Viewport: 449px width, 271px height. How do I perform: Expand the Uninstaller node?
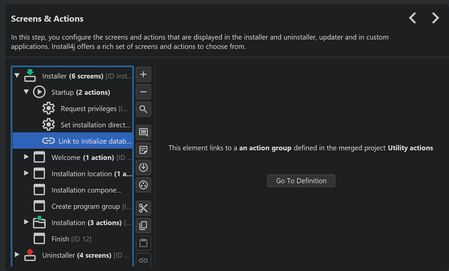pyautogui.click(x=17, y=255)
